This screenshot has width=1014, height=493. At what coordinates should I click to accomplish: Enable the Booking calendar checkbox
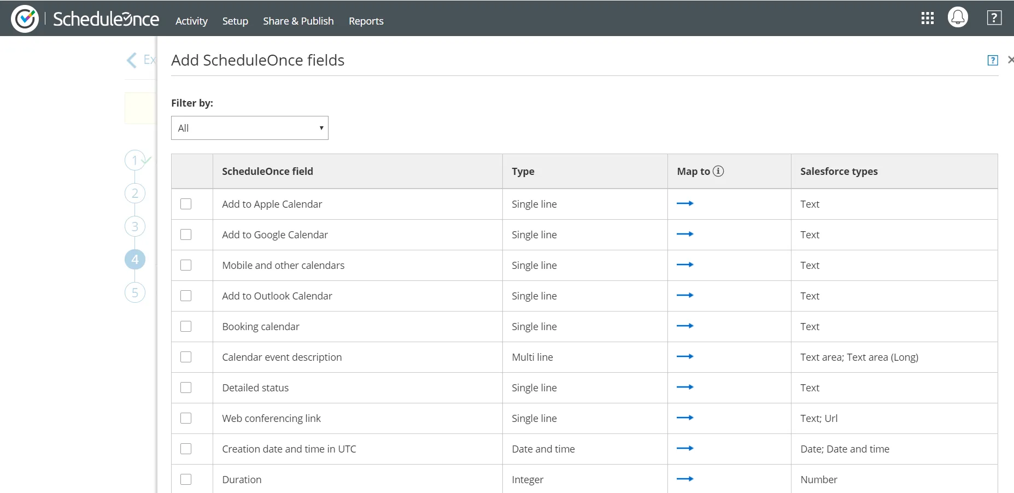click(x=186, y=326)
